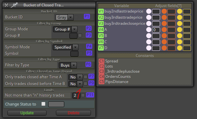Select the OrdersCounts constant name

tap(118, 77)
